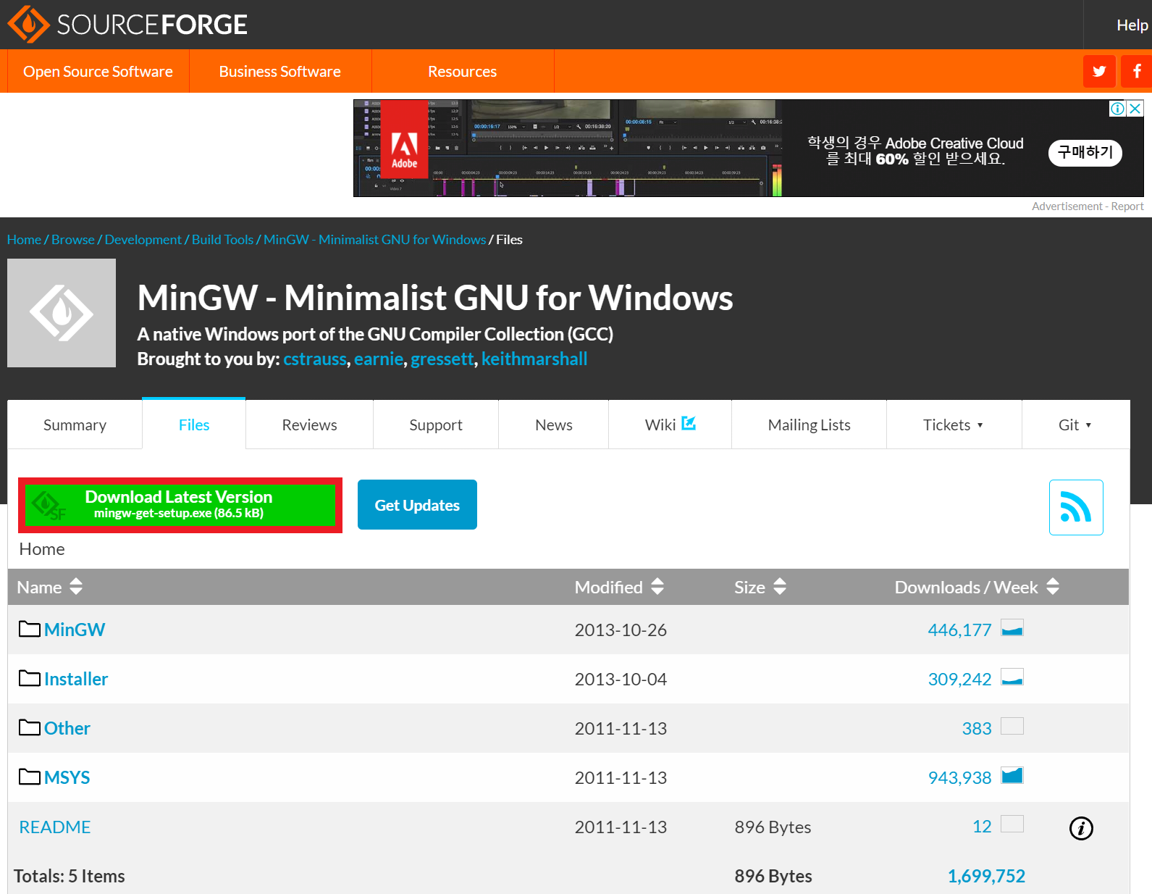Viewport: 1152px width, 894px height.
Task: Click the README info icon
Action: click(x=1081, y=828)
